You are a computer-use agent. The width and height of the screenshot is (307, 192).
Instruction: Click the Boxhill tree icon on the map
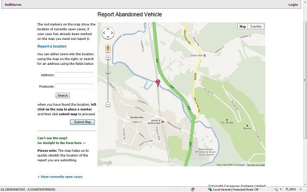click(x=247, y=126)
